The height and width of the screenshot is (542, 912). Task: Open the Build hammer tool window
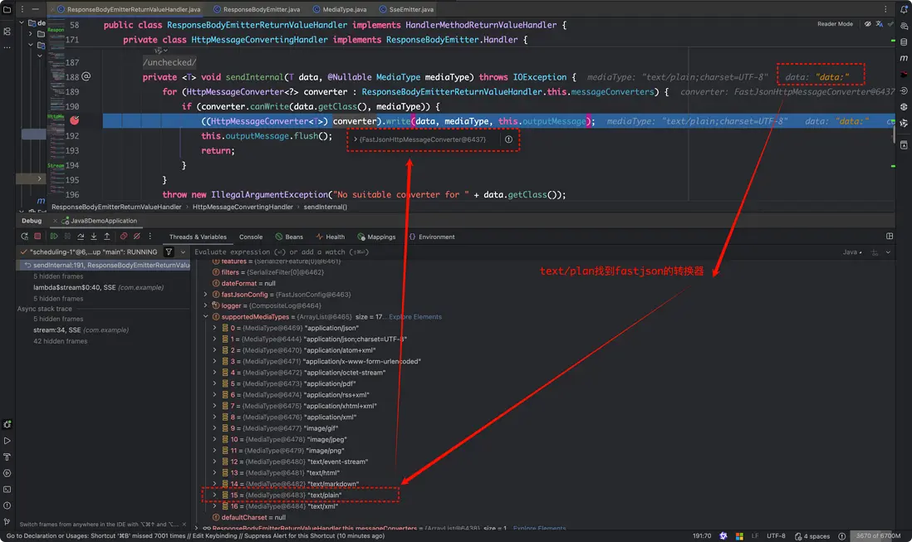[7, 457]
